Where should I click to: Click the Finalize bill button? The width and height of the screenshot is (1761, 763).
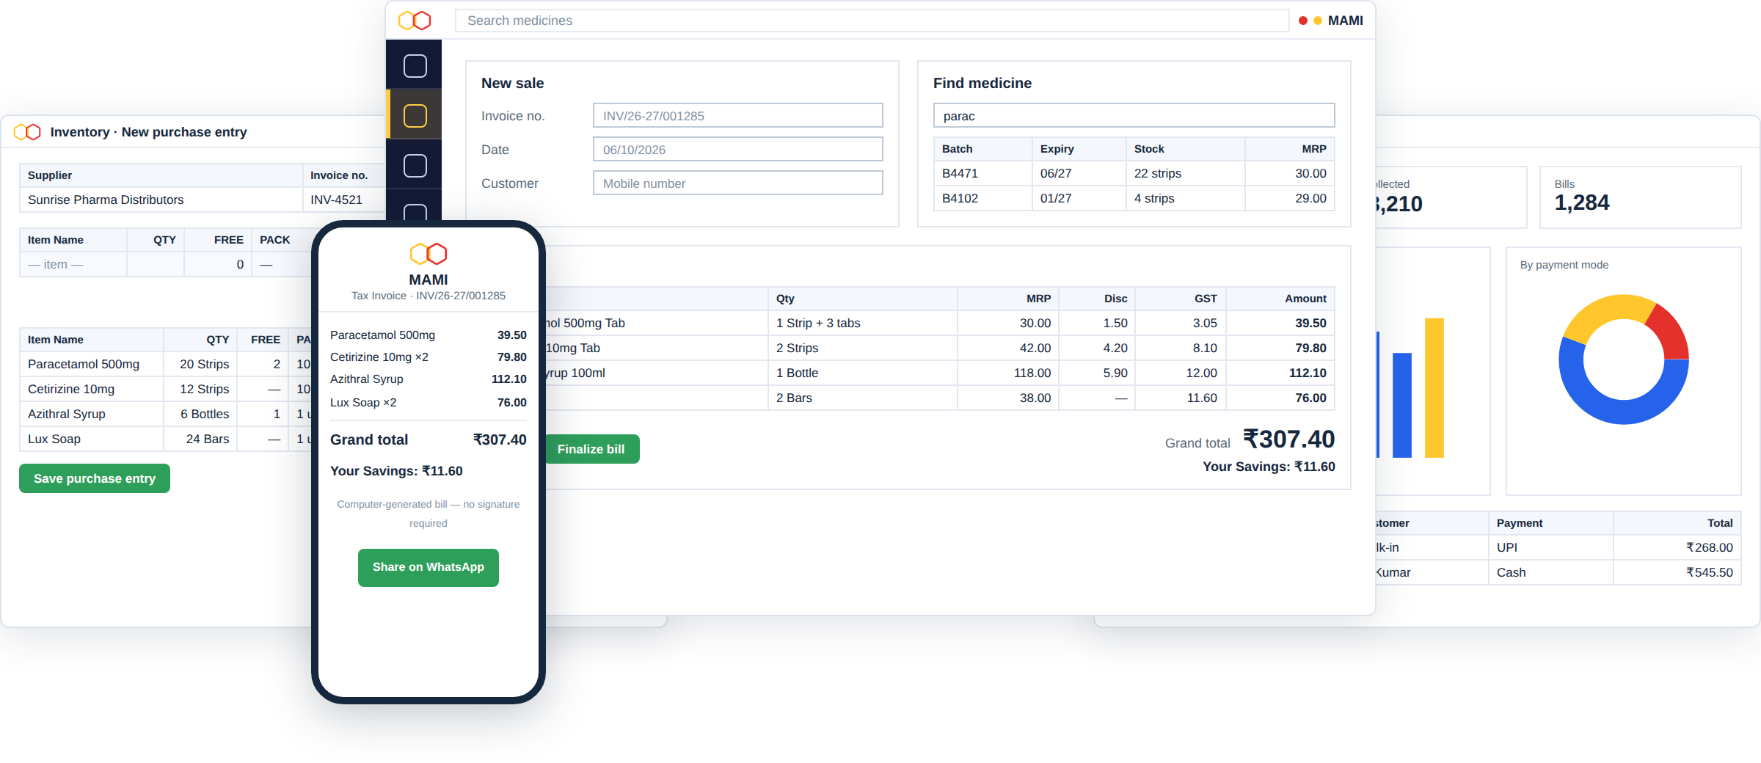(x=591, y=449)
